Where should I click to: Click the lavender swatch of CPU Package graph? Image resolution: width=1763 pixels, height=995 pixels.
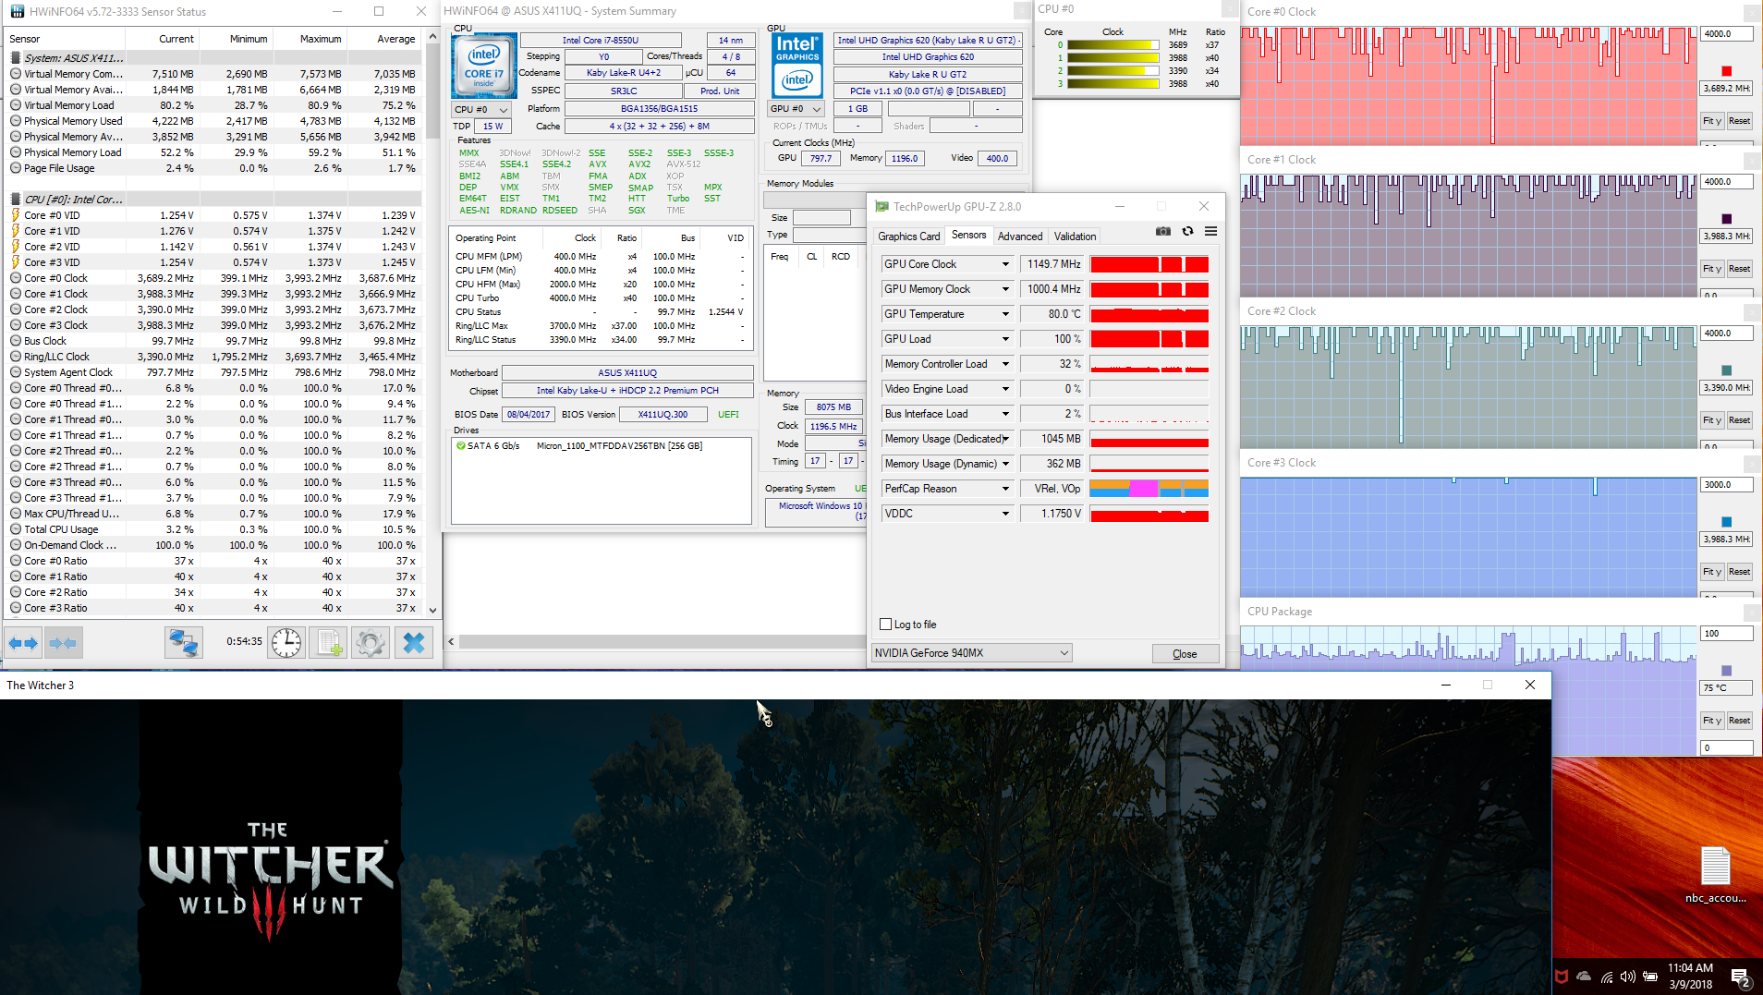(1726, 671)
